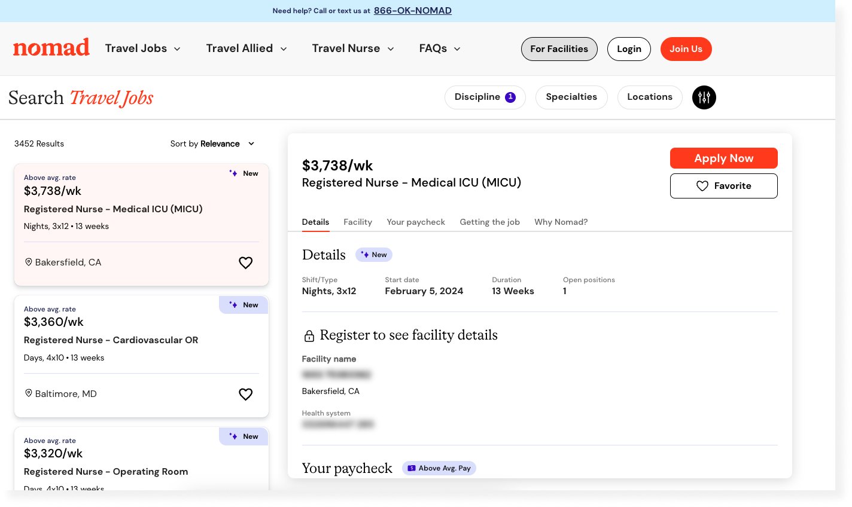Call the 866-OK-NOMAD help link
This screenshot has width=852, height=507.
413,11
